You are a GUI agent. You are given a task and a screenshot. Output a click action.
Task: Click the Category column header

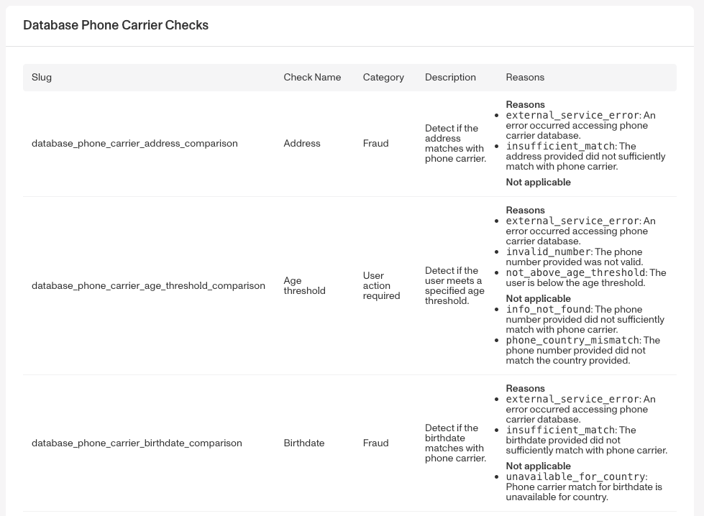point(383,77)
